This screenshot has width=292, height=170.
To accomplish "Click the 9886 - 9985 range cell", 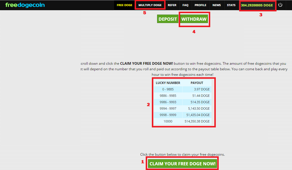I will [168, 96].
